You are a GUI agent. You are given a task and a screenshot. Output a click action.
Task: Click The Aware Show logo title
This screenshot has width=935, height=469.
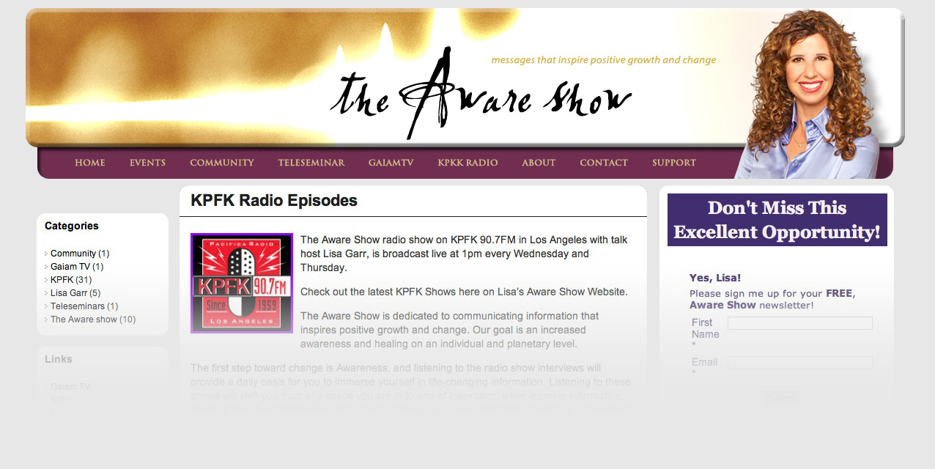click(481, 94)
